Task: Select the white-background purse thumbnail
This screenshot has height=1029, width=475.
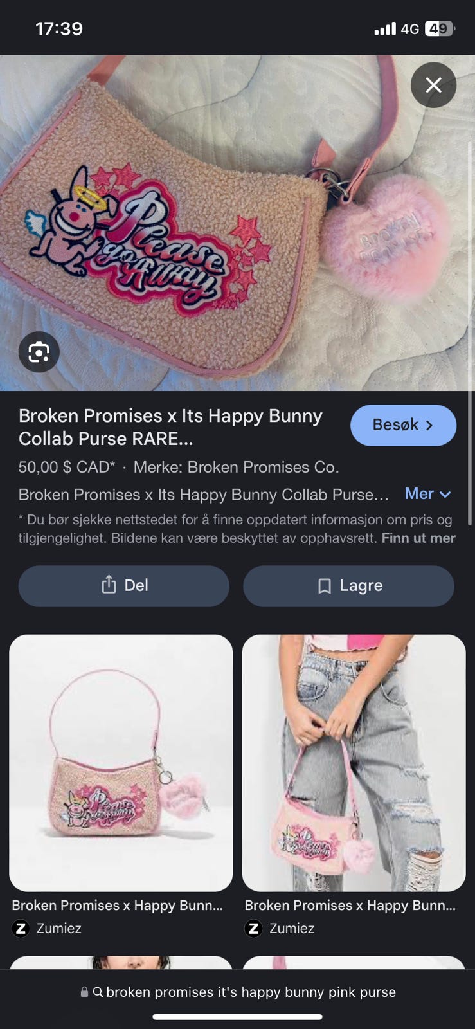Action: (x=121, y=763)
